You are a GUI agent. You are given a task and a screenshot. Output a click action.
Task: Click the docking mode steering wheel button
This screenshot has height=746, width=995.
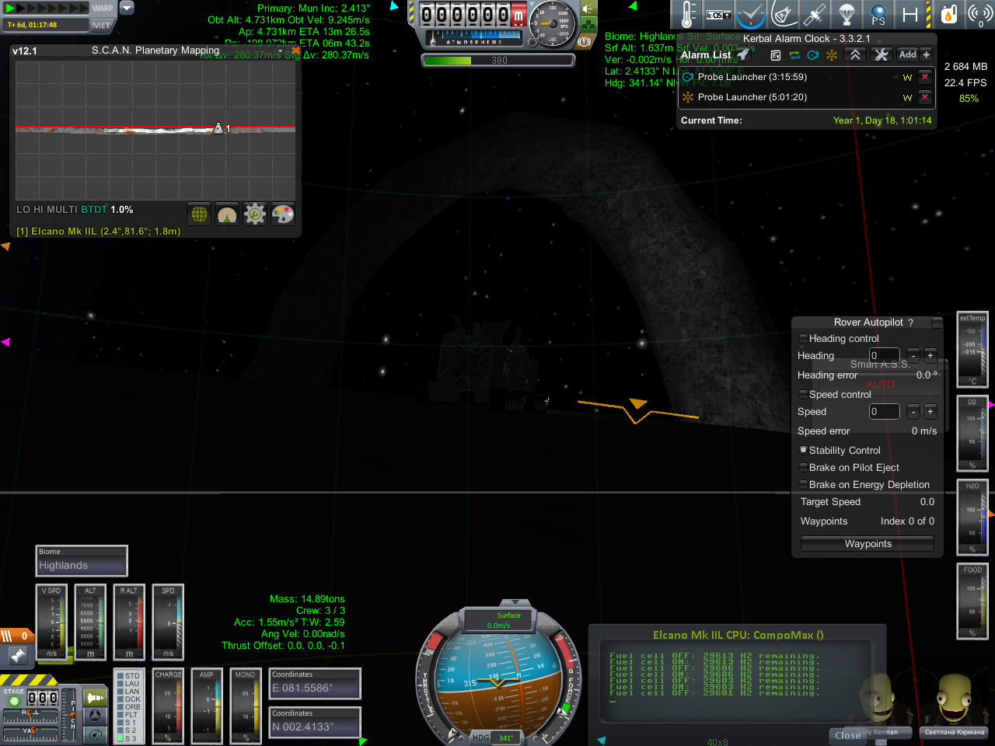(x=96, y=716)
